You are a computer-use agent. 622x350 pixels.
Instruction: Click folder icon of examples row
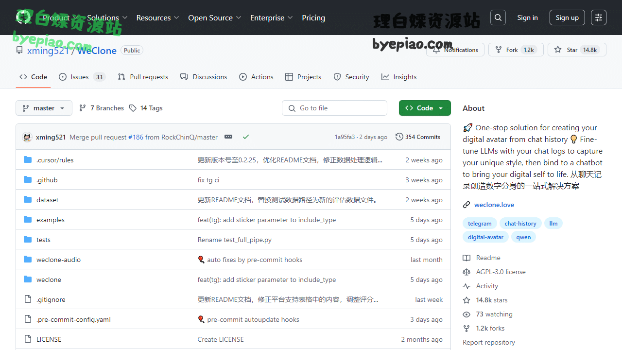[x=28, y=219]
